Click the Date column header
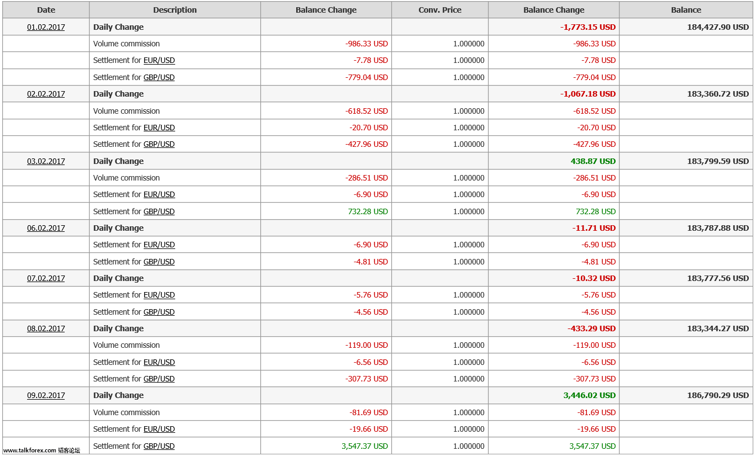Viewport: 756px width, 456px height. coord(46,10)
